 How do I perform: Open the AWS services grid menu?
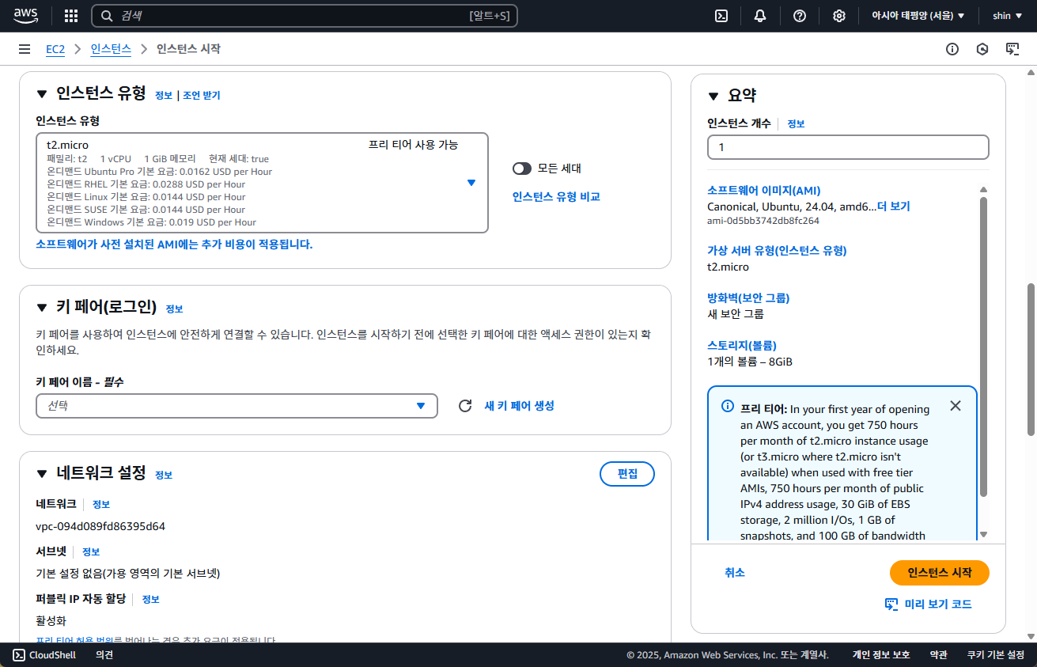click(71, 16)
